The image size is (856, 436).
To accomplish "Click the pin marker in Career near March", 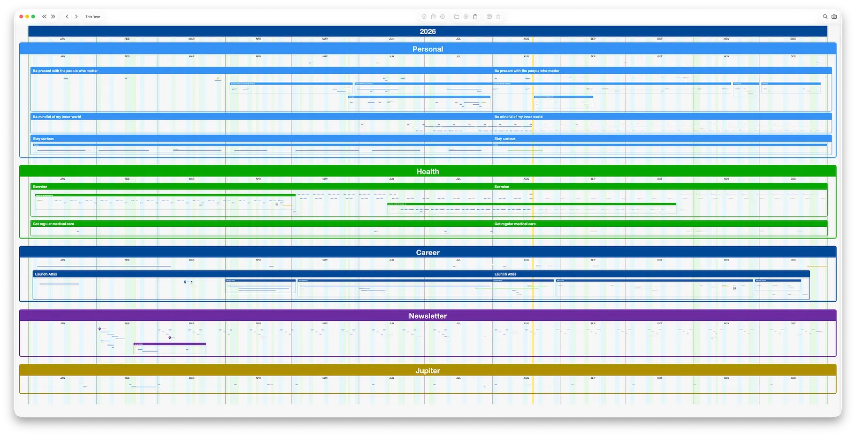I will pos(185,282).
